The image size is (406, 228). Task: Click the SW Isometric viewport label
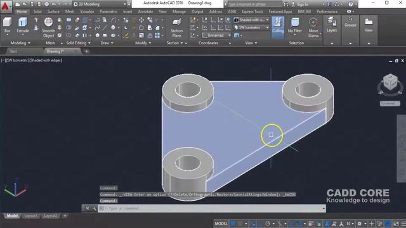pos(16,60)
